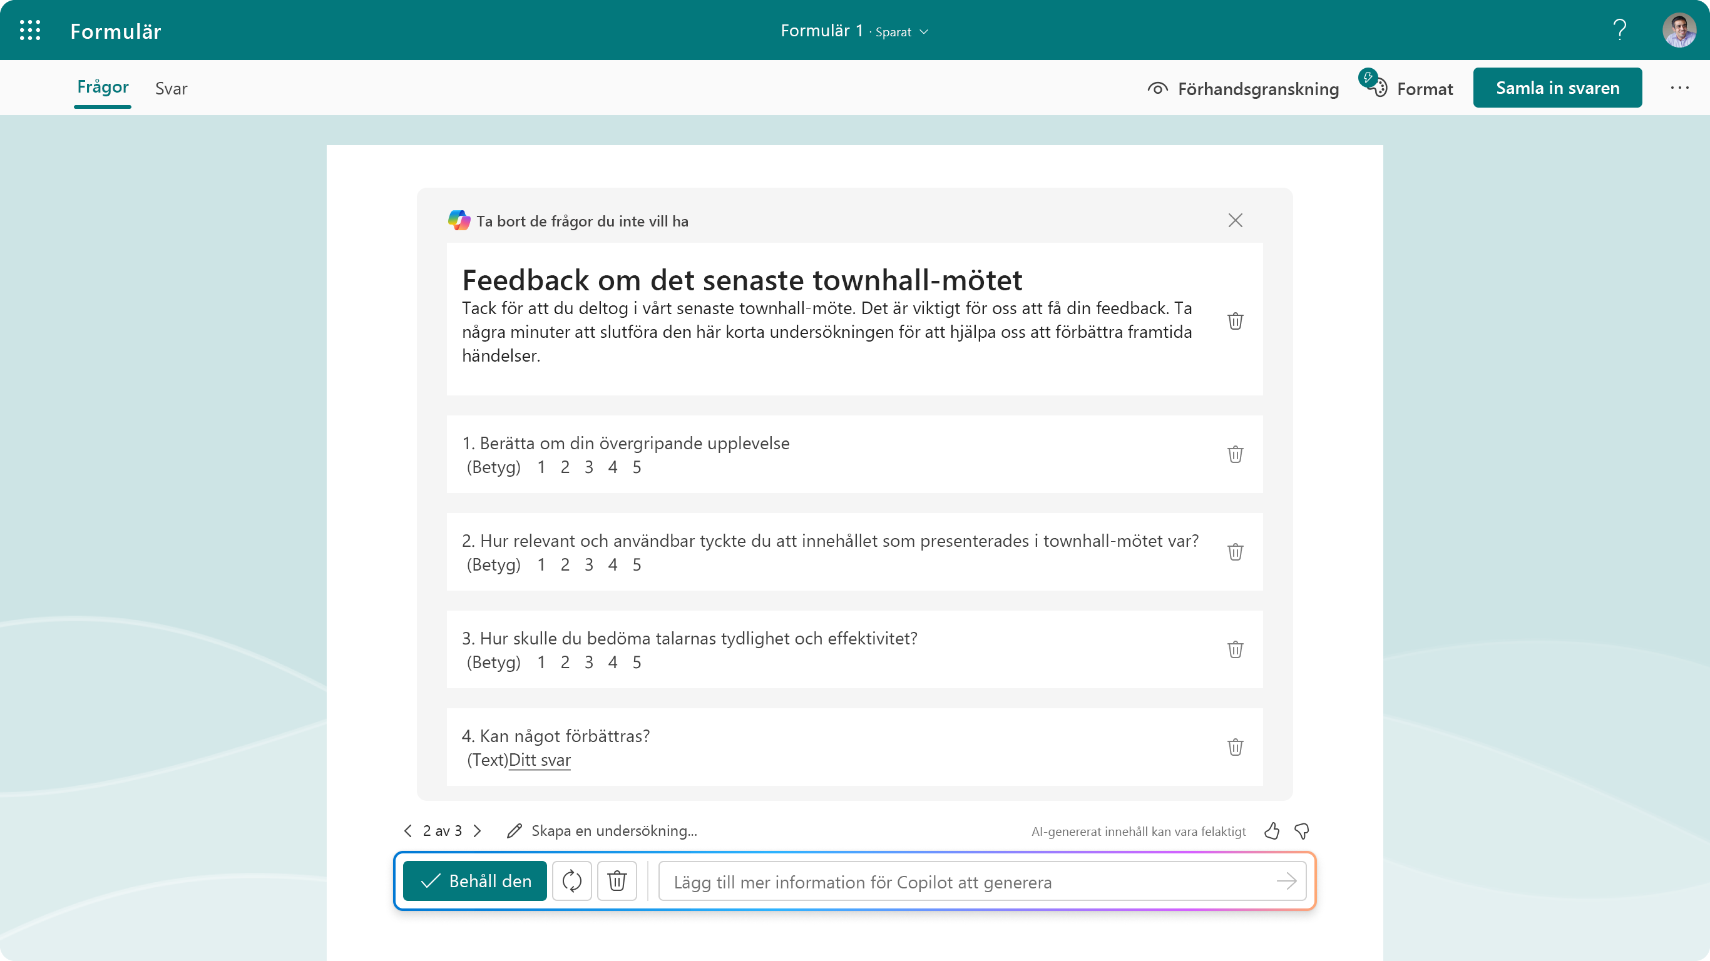
Task: Switch to the Frågor tab
Action: [102, 88]
